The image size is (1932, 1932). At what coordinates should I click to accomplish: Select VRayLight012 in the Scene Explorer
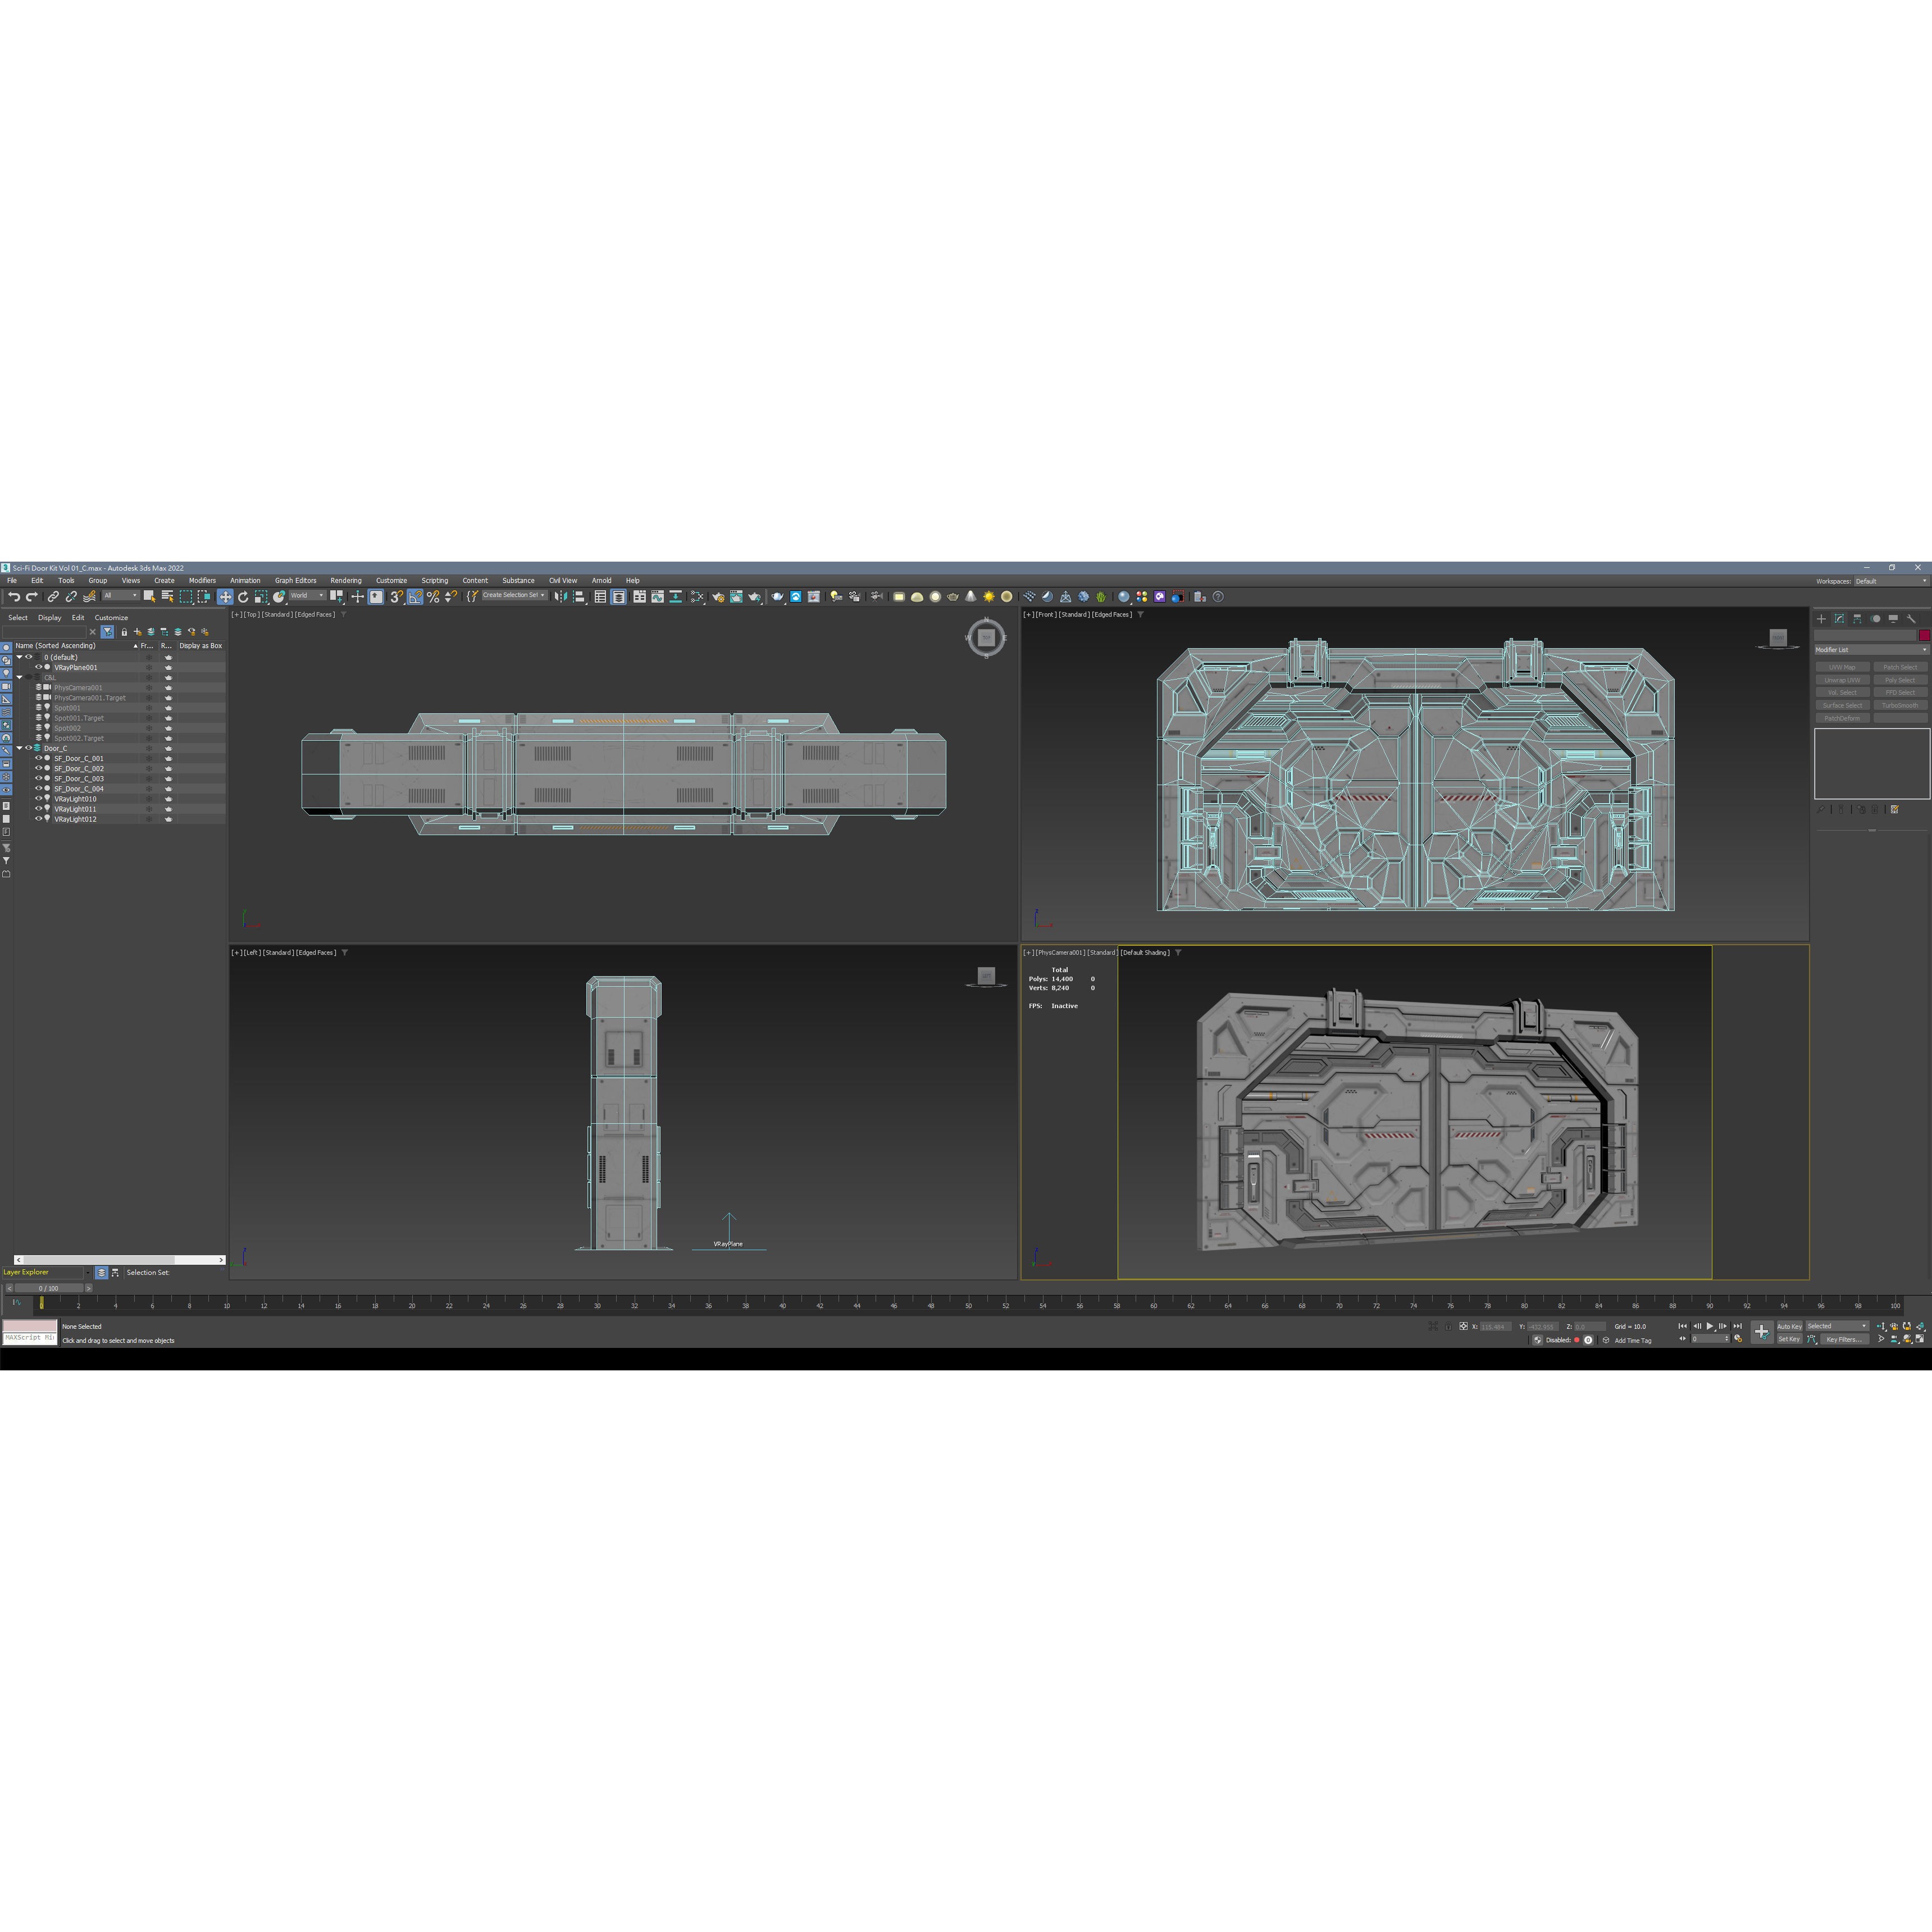[75, 819]
